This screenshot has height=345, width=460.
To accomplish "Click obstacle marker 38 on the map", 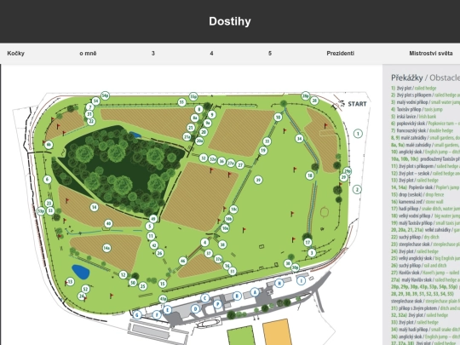I will point(222,244).
